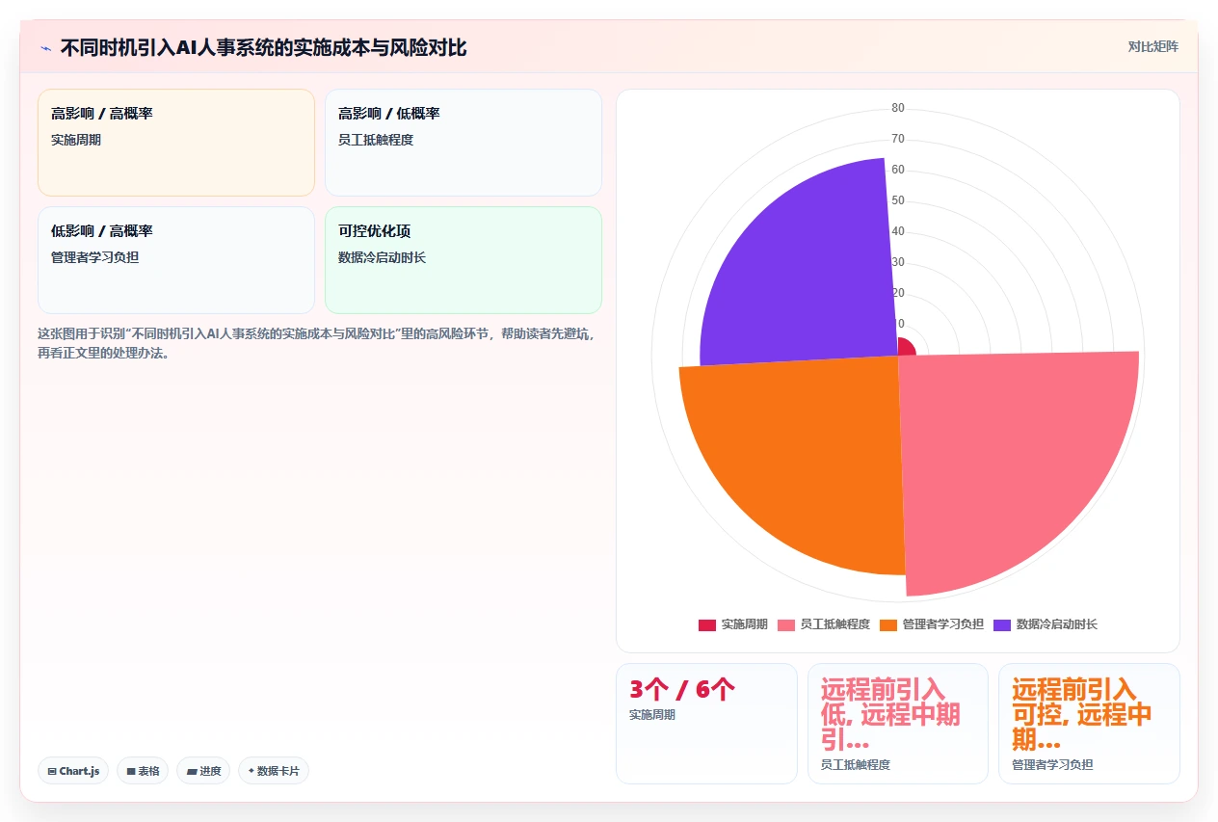Image resolution: width=1218 pixels, height=822 pixels.
Task: Click the 80 axis label on chart
Action: click(x=898, y=108)
